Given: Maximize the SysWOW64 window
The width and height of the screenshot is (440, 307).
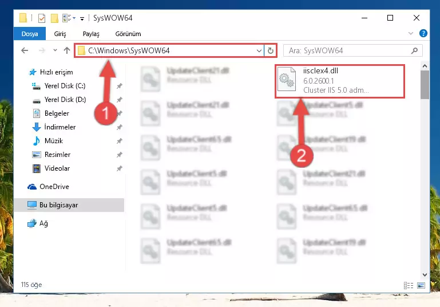Looking at the screenshot, I should tap(390, 18).
